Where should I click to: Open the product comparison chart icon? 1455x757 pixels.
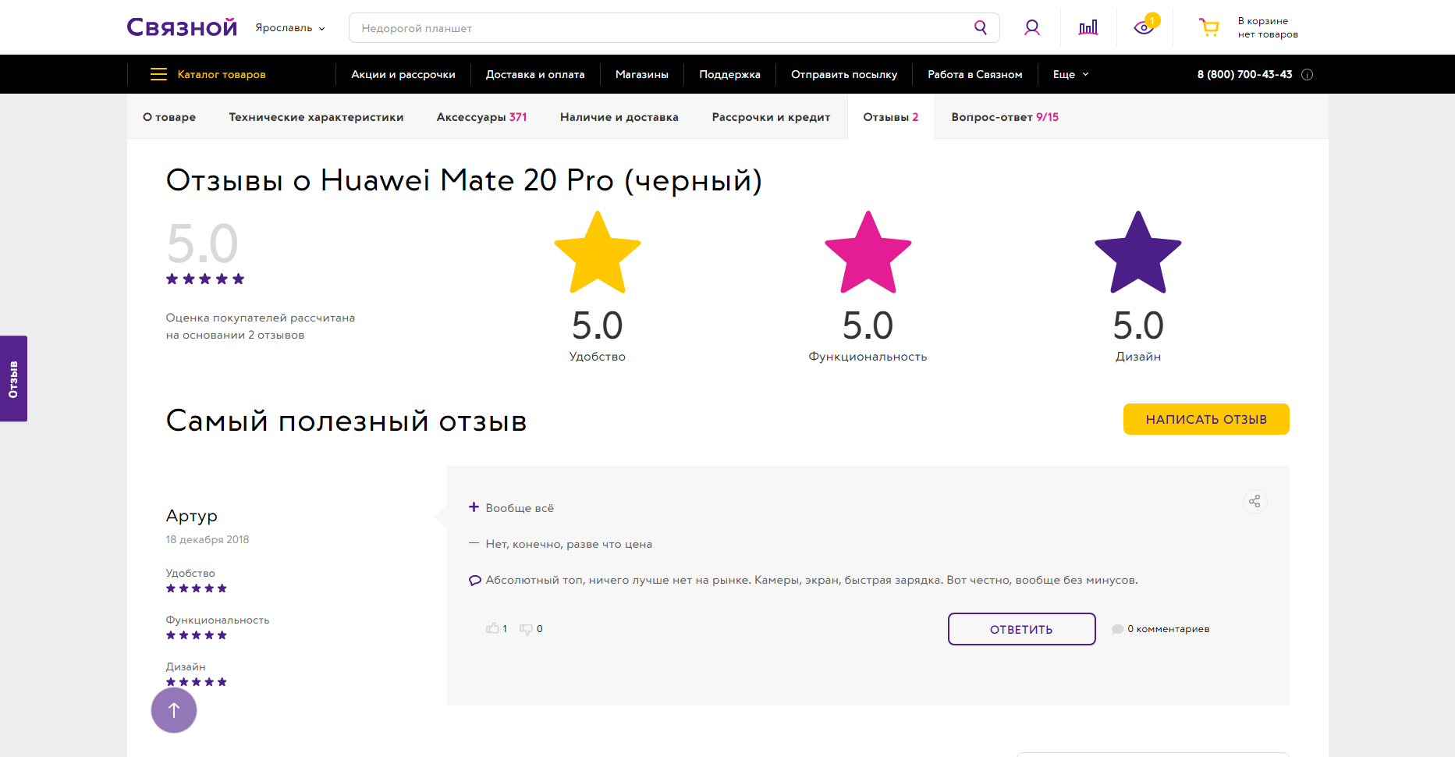click(1088, 28)
